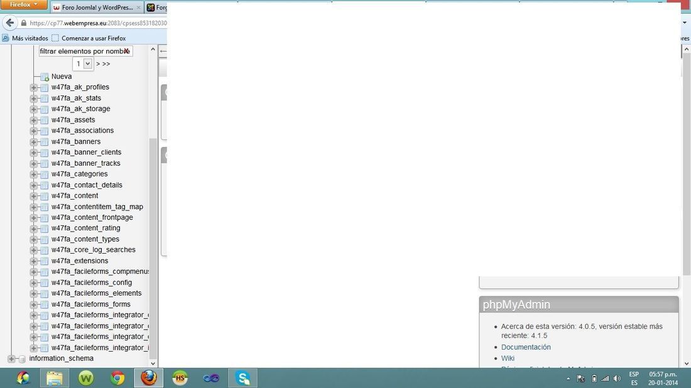Click the filtrar elementos por nombre field
This screenshot has height=388, width=691.
[85, 51]
